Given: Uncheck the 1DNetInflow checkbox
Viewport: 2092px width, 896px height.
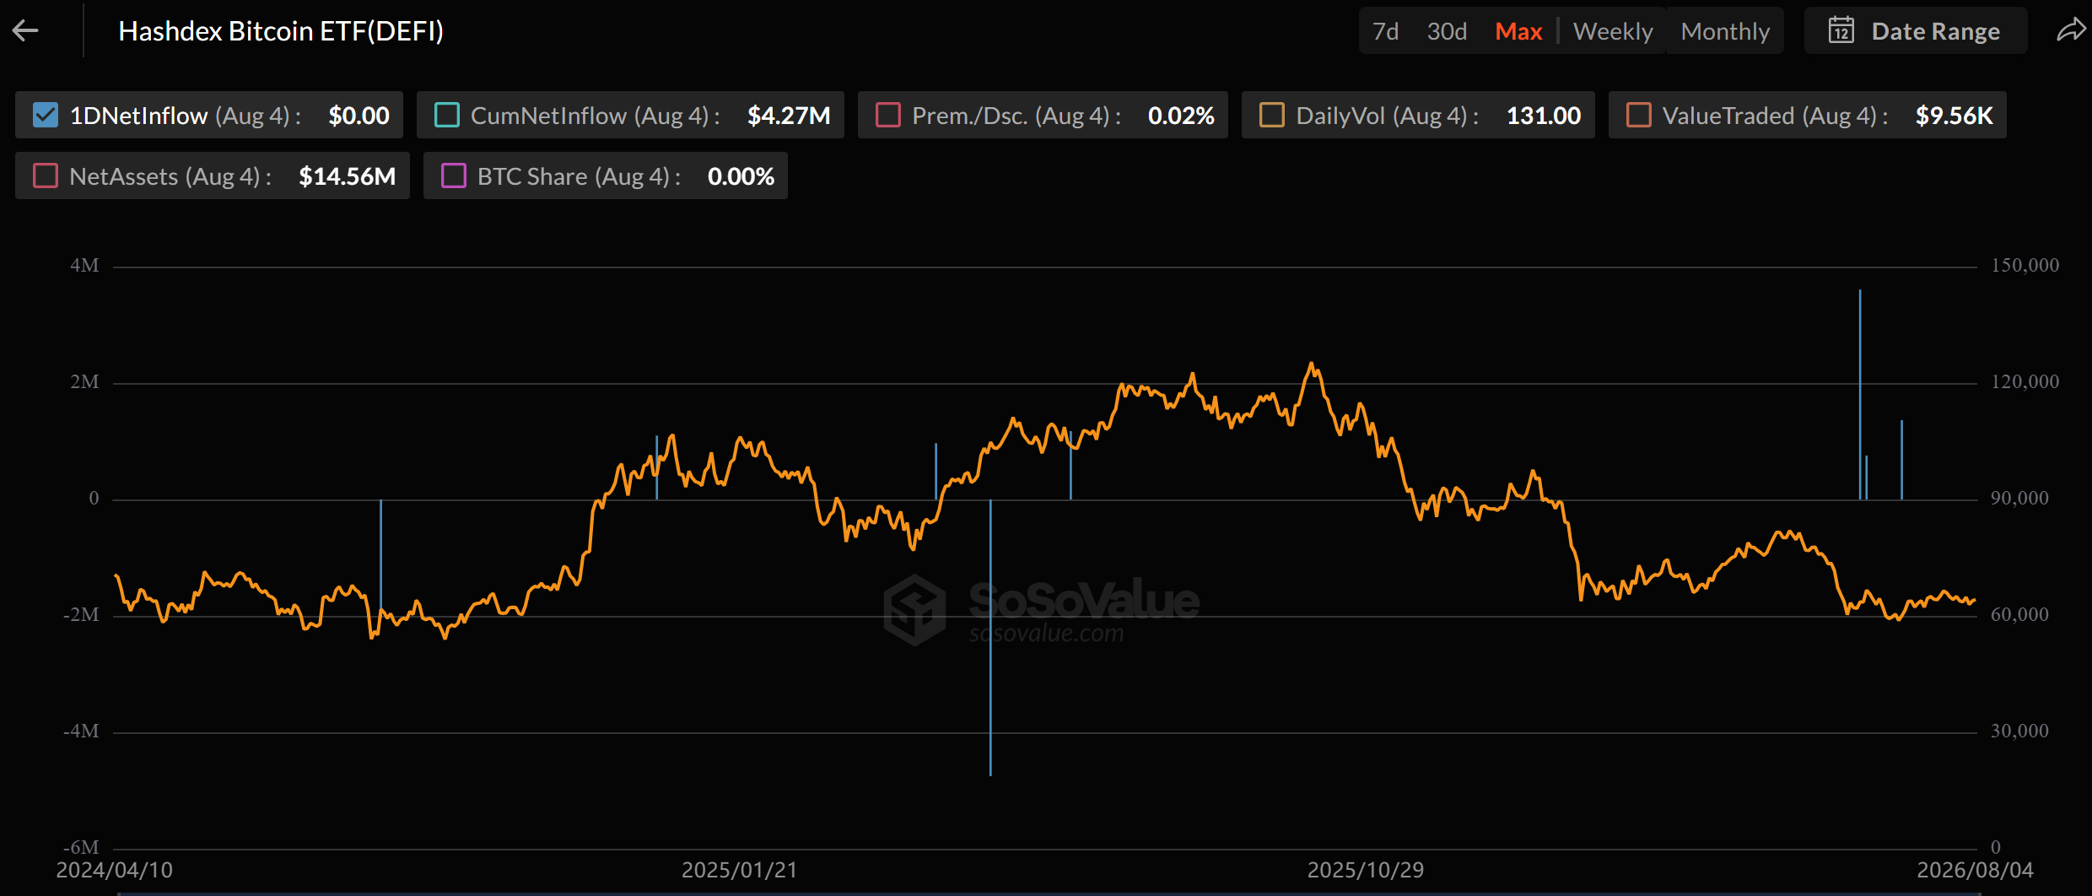Looking at the screenshot, I should [45, 115].
